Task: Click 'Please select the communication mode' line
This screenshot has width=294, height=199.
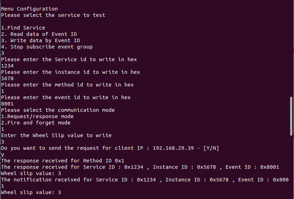Action: pyautogui.click(x=58, y=110)
